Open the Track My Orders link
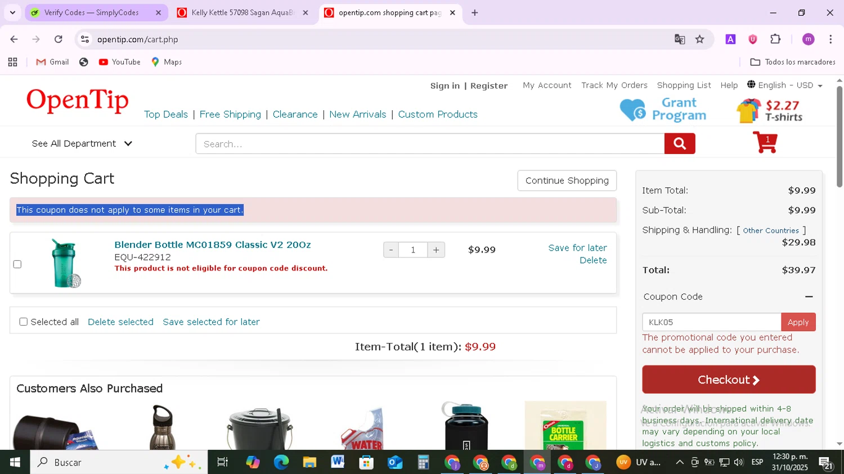The image size is (844, 474). [614, 85]
